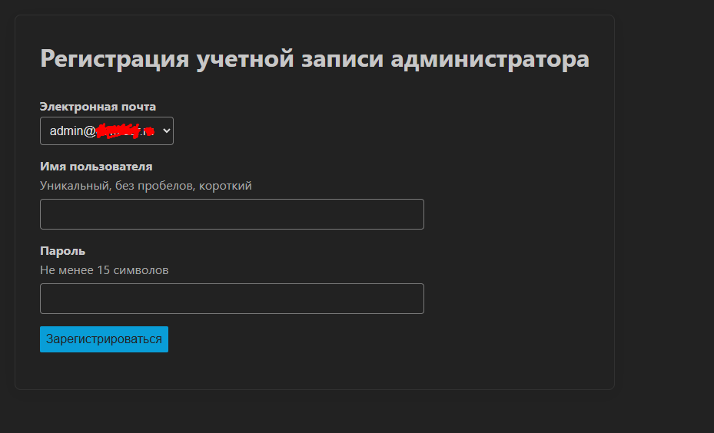The image size is (714, 433).
Task: Click hint text Не менее 15 символов
Action: (x=105, y=270)
